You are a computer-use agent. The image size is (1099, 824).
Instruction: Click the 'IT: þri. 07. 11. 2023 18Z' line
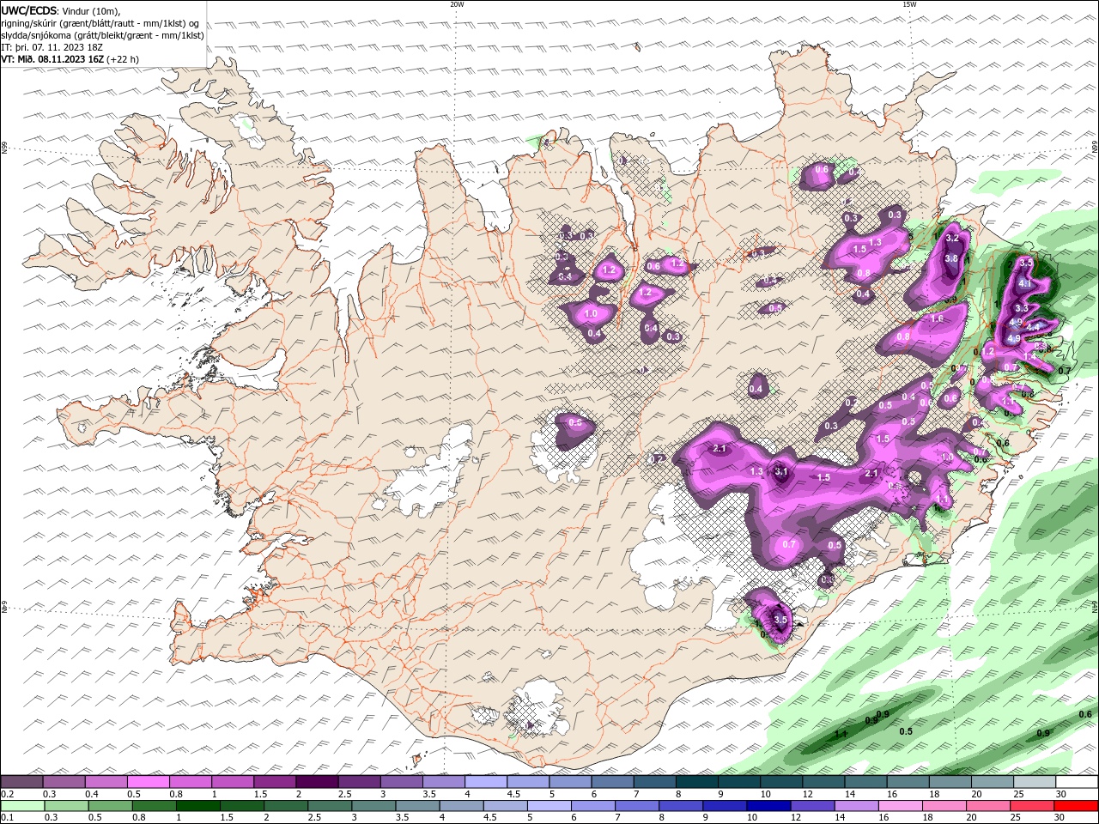[x=52, y=47]
